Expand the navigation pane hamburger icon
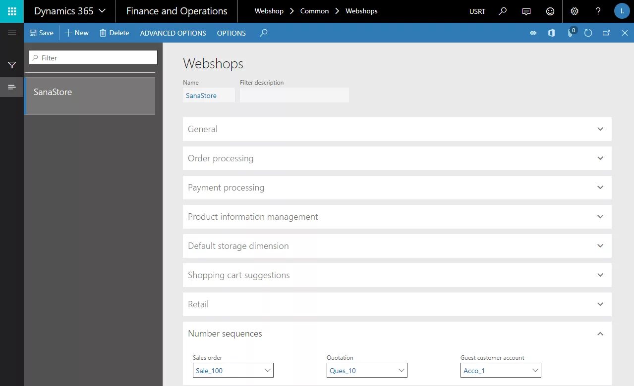 pyautogui.click(x=12, y=33)
